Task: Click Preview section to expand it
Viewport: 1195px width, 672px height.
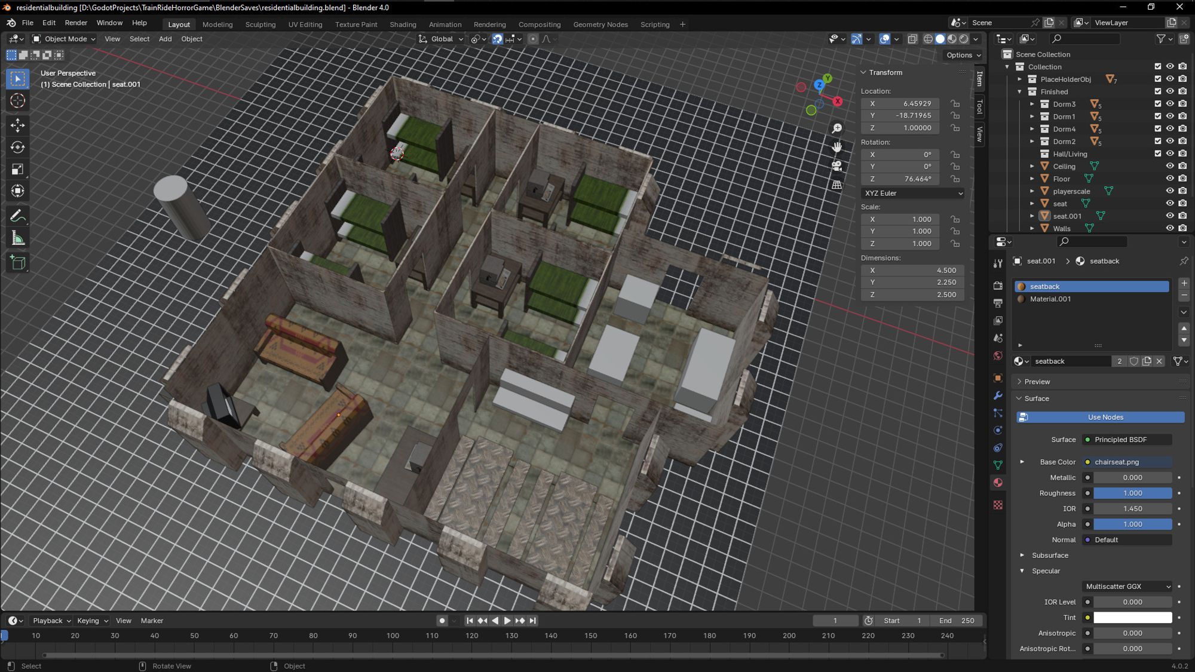Action: pos(1037,381)
